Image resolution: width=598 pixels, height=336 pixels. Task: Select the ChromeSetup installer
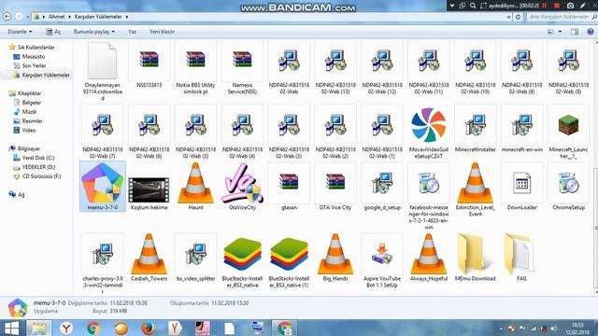[568, 187]
